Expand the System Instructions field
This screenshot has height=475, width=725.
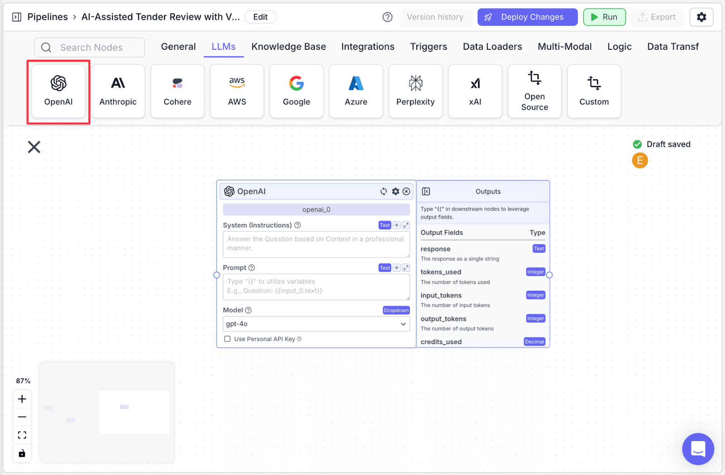click(406, 225)
